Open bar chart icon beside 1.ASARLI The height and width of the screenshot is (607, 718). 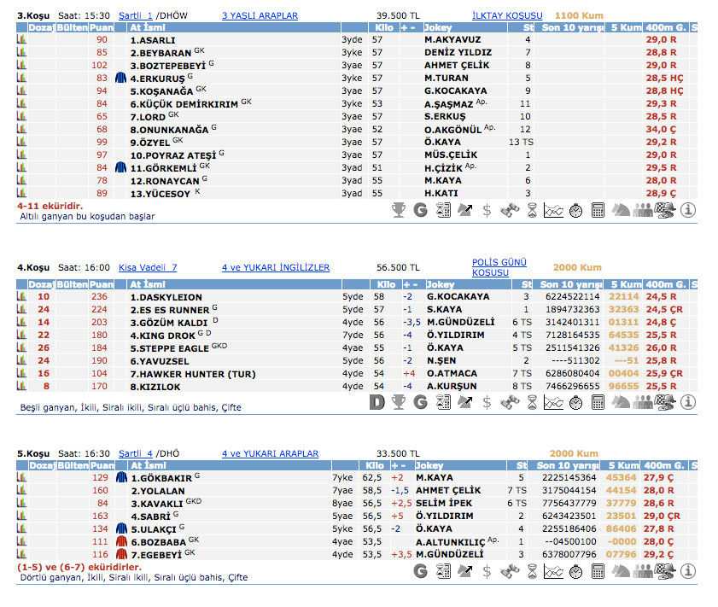tap(21, 39)
